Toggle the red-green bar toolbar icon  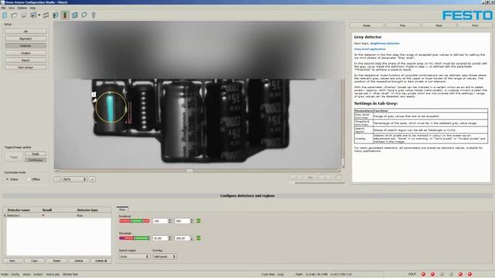click(65, 15)
